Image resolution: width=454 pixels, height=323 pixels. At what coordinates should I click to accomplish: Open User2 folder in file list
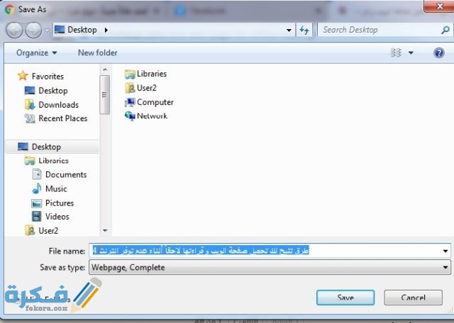146,88
